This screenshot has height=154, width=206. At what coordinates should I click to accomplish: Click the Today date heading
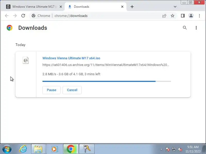pyautogui.click(x=20, y=45)
